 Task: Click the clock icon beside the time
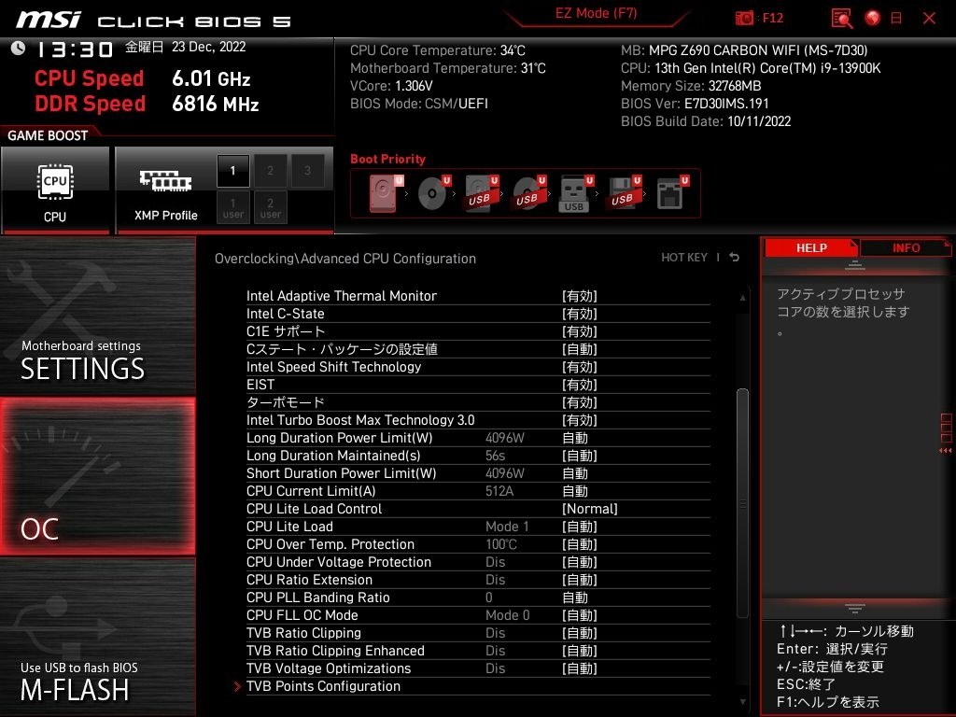click(x=18, y=49)
